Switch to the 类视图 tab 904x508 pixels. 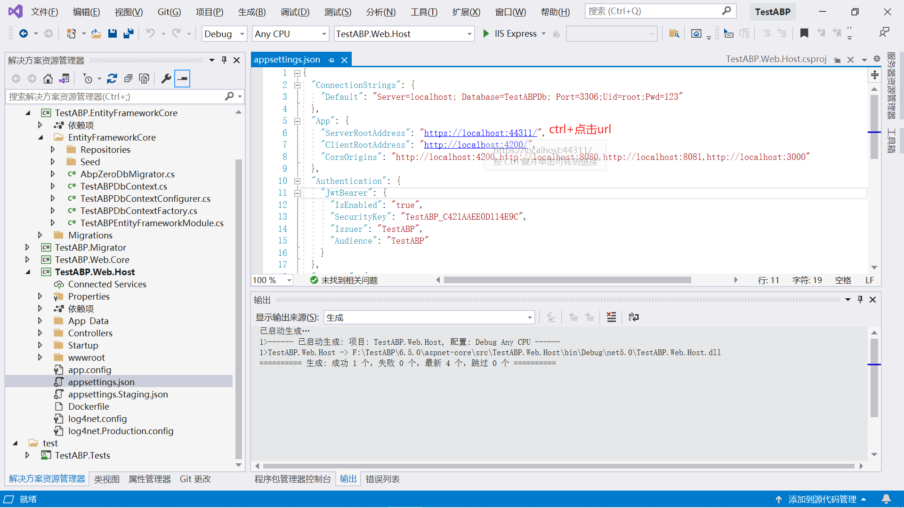(x=106, y=479)
